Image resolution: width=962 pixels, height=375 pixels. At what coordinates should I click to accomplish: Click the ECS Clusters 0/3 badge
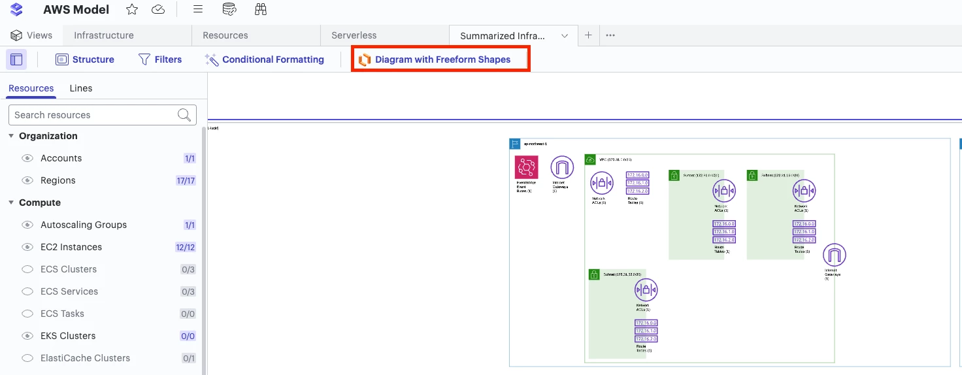188,269
